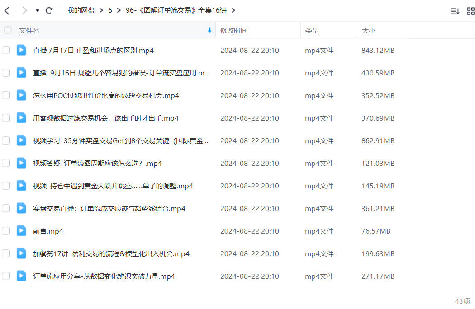Image resolution: width=475 pixels, height=309 pixels.
Task: Check the box for 加餐第17讲 file
Action: click(x=6, y=253)
